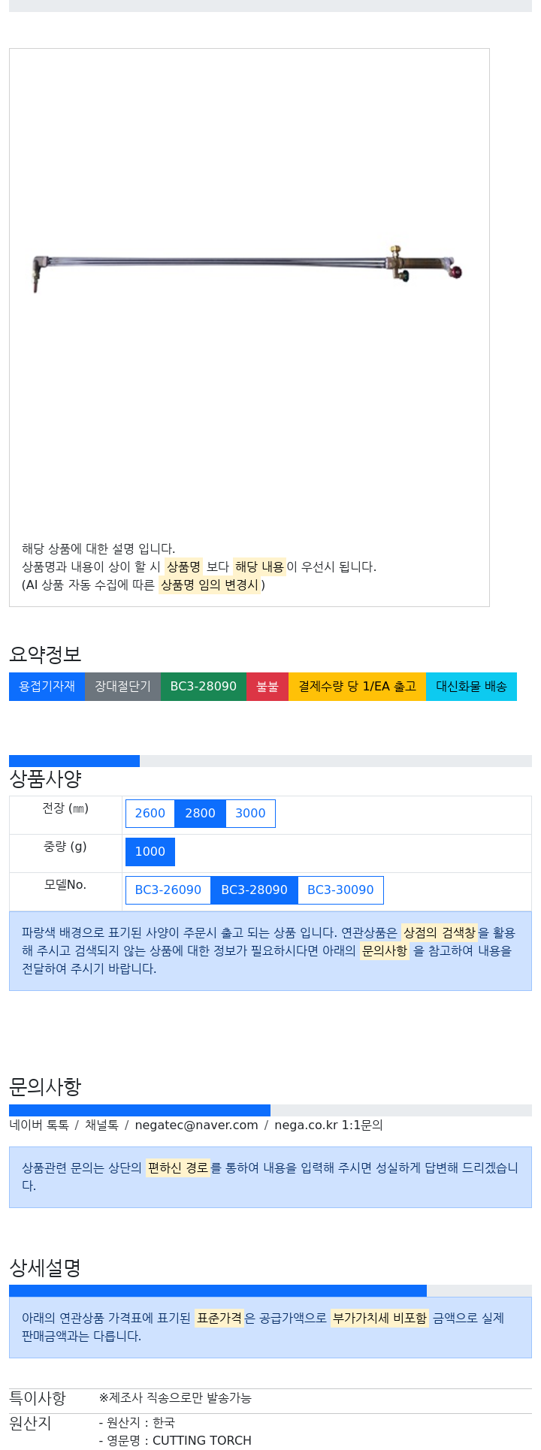Select model BC3-26090
Screen dimensions: 541x1450
coord(168,890)
